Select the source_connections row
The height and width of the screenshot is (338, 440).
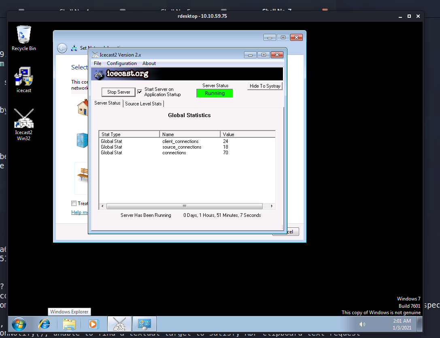coord(187,147)
